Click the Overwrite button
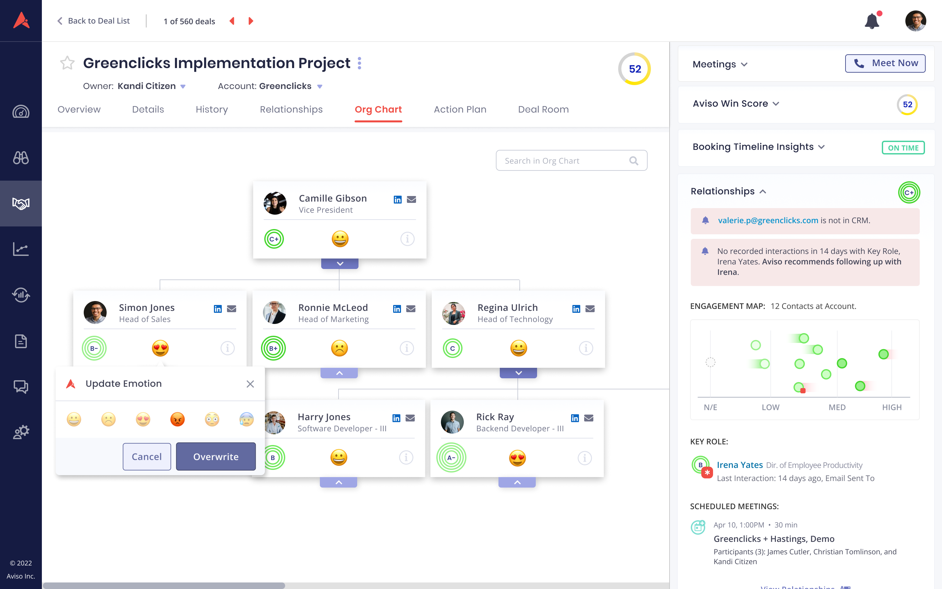Image resolution: width=942 pixels, height=589 pixels. coord(216,456)
